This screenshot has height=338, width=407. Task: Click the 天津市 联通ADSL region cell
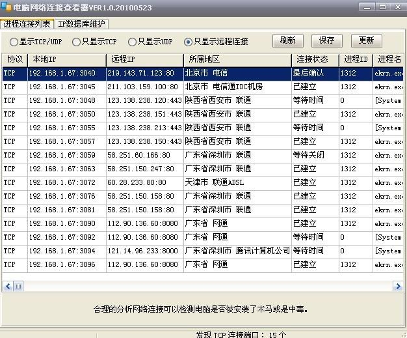237,183
